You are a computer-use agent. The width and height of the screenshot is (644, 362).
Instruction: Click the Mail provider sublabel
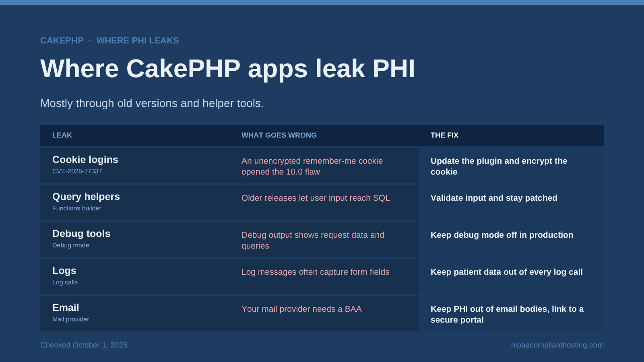[x=71, y=319]
